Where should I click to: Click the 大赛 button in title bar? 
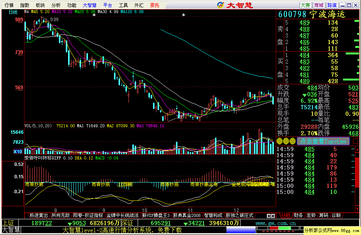click(306, 5)
